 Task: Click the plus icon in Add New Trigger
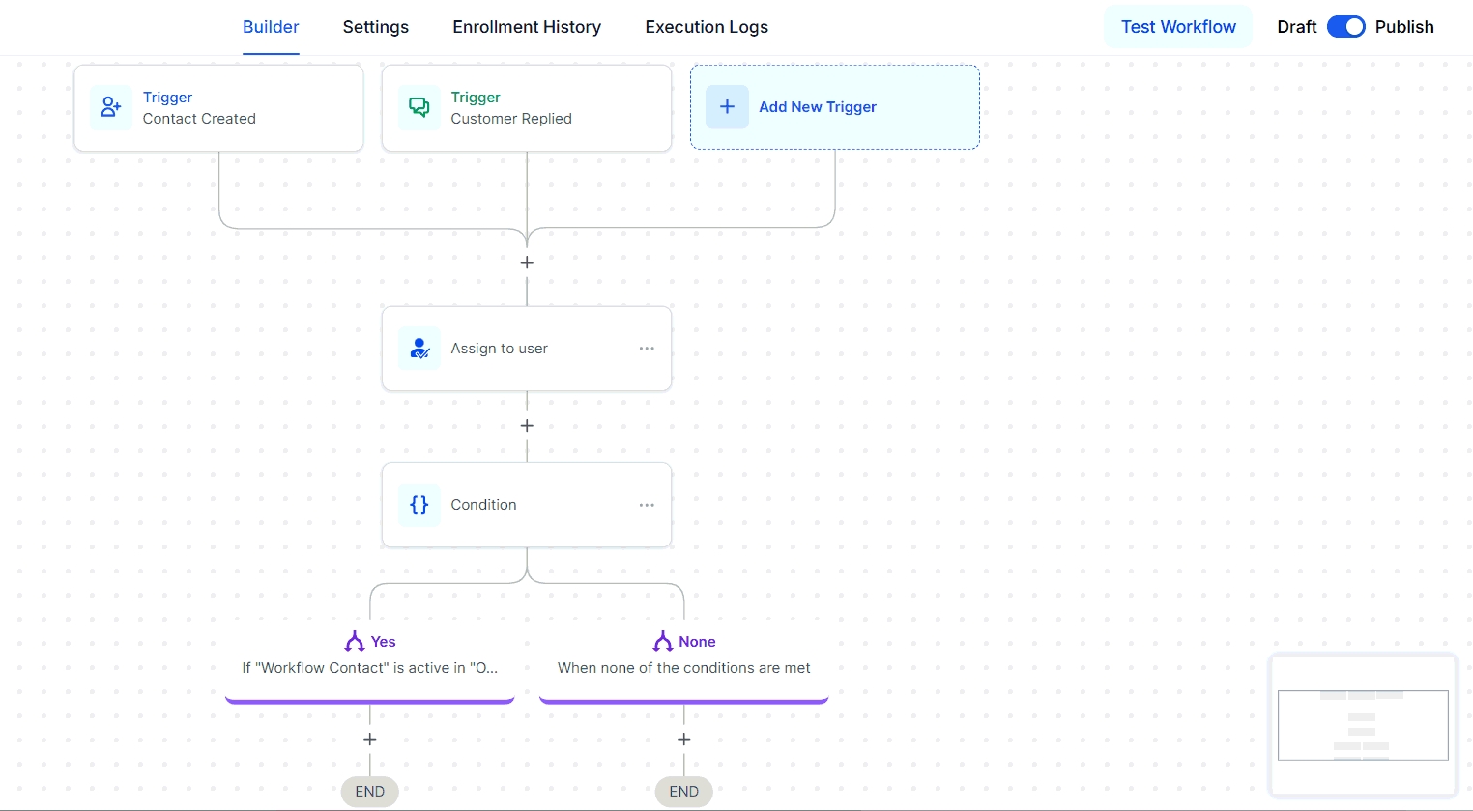[727, 107]
